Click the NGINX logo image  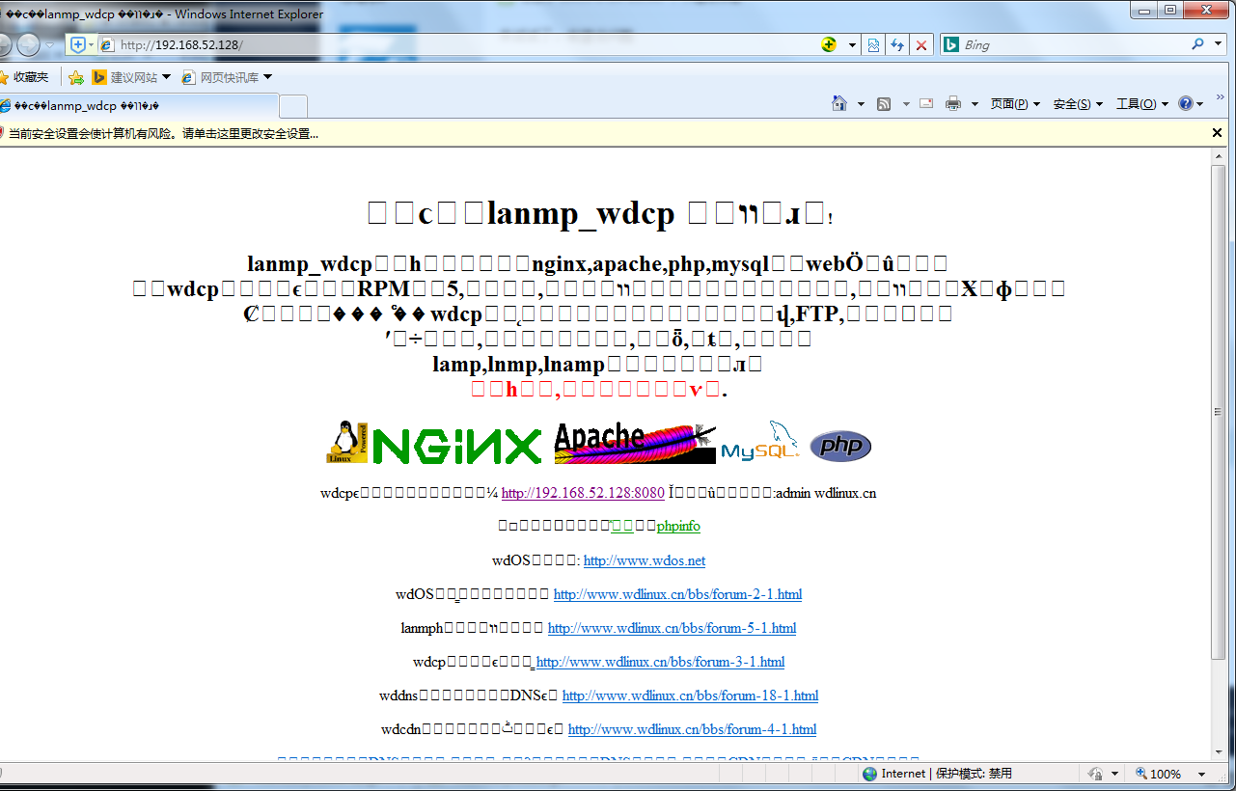457,445
